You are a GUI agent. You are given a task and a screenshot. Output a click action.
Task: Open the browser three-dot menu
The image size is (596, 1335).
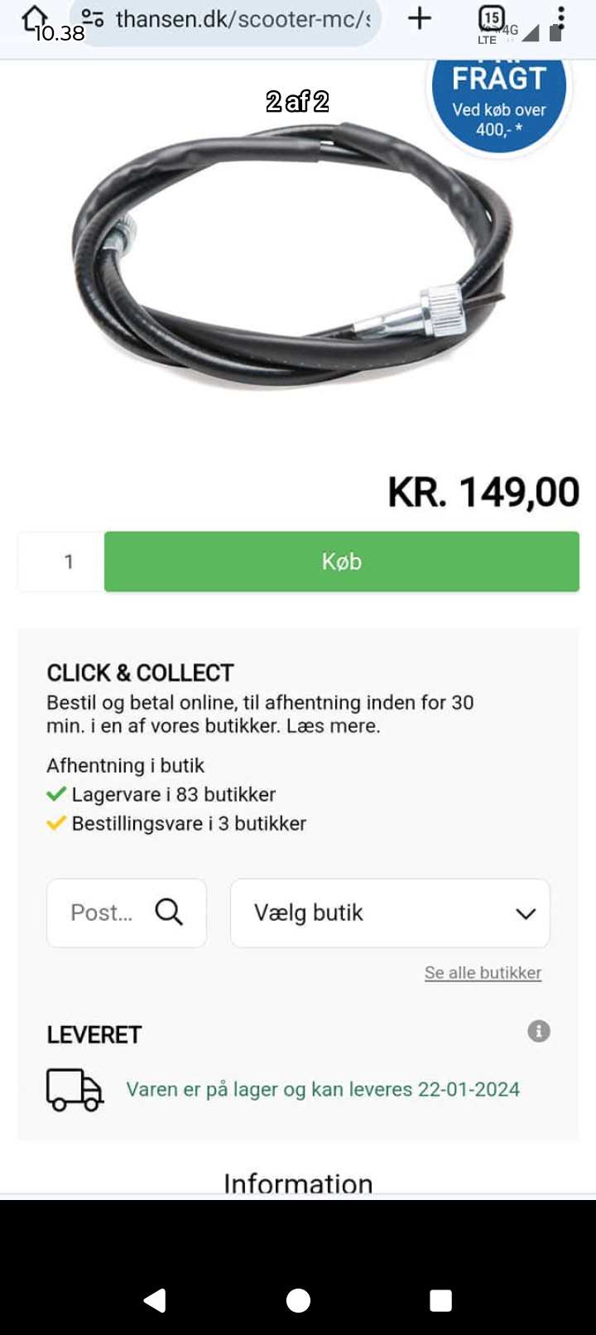(x=561, y=18)
